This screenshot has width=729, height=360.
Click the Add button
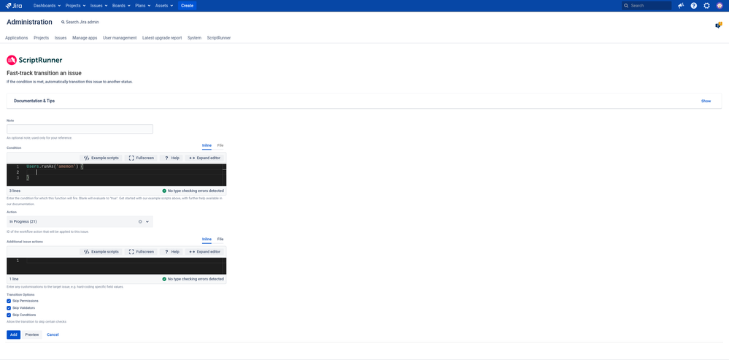click(13, 334)
